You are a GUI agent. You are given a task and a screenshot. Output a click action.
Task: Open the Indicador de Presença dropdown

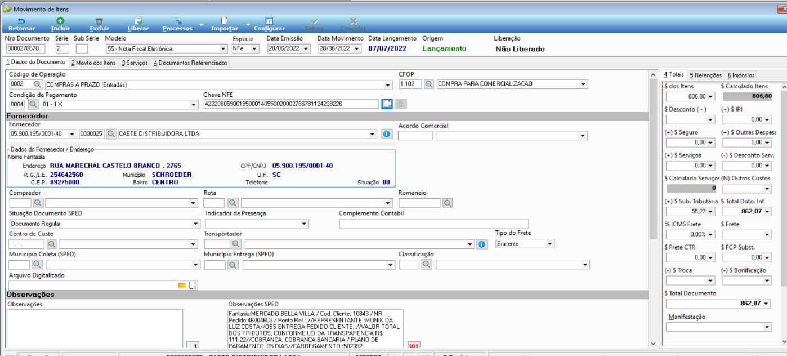pyautogui.click(x=304, y=224)
